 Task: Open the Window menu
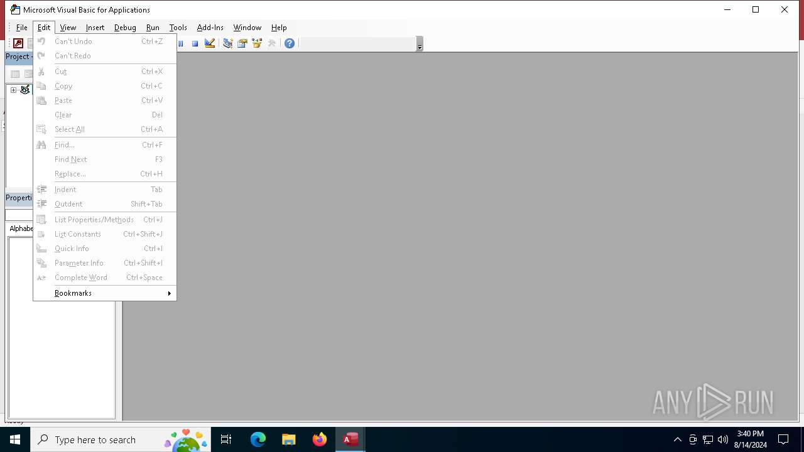(247, 28)
